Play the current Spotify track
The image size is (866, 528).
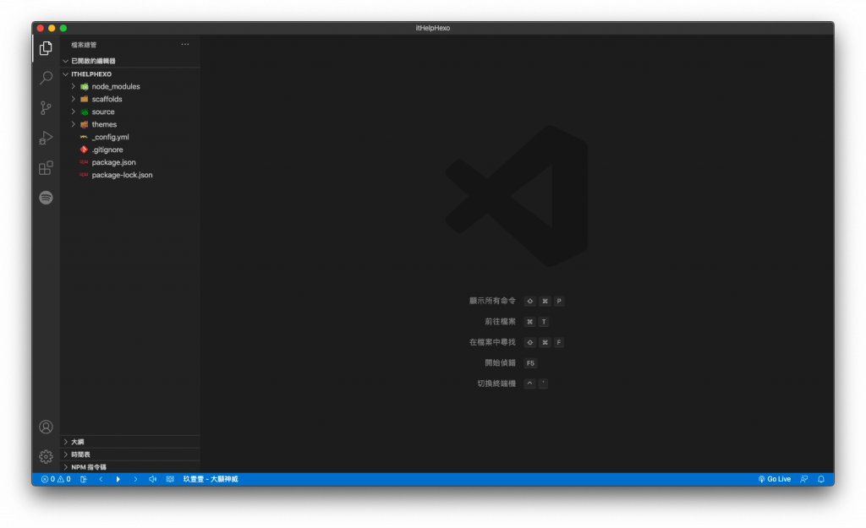point(118,479)
